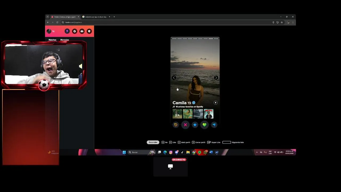
Task: Open a new browser tab
Action: [x=114, y=17]
